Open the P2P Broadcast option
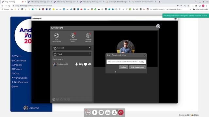 [56, 38]
